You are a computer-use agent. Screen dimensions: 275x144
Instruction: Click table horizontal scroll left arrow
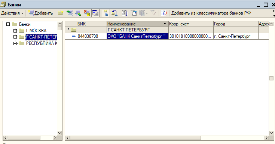(x=67, y=138)
